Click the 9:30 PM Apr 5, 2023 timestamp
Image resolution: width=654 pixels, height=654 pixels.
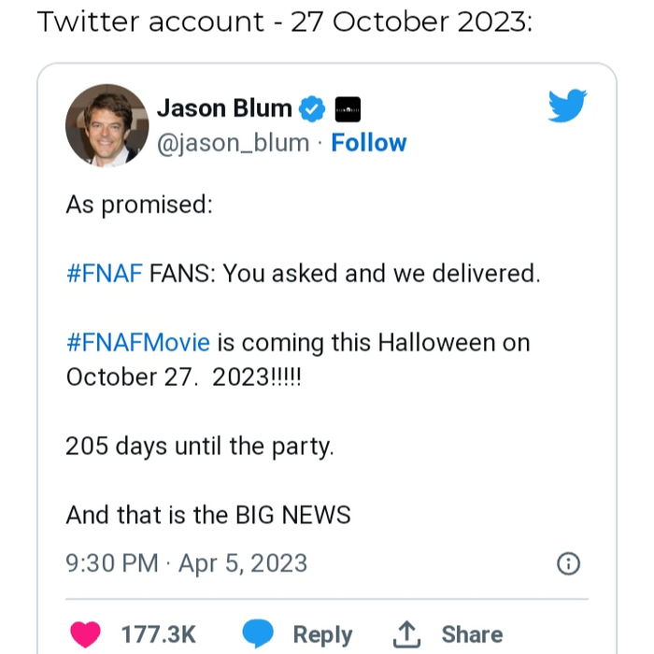[186, 563]
